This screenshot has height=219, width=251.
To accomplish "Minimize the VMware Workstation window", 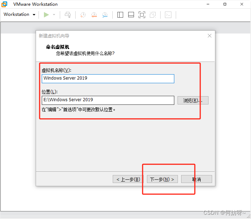I will click(208, 4).
